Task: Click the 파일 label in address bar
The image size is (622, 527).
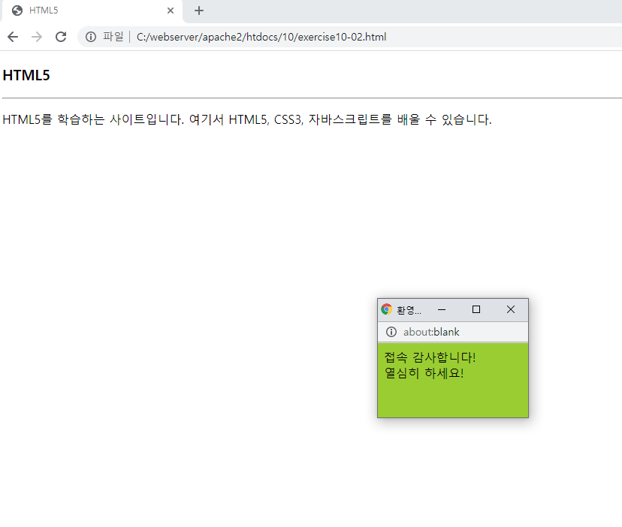Action: (x=113, y=37)
